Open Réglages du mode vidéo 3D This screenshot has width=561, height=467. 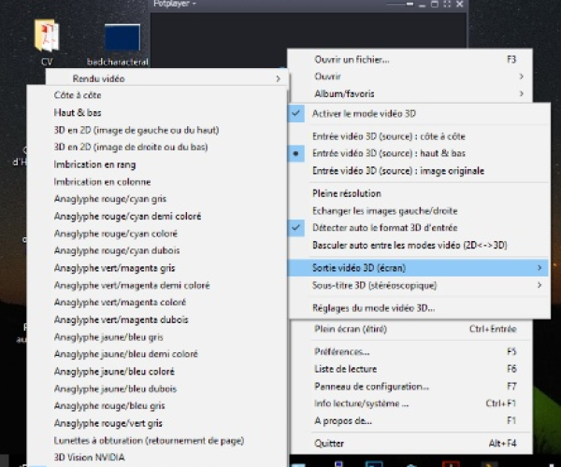tap(419, 308)
